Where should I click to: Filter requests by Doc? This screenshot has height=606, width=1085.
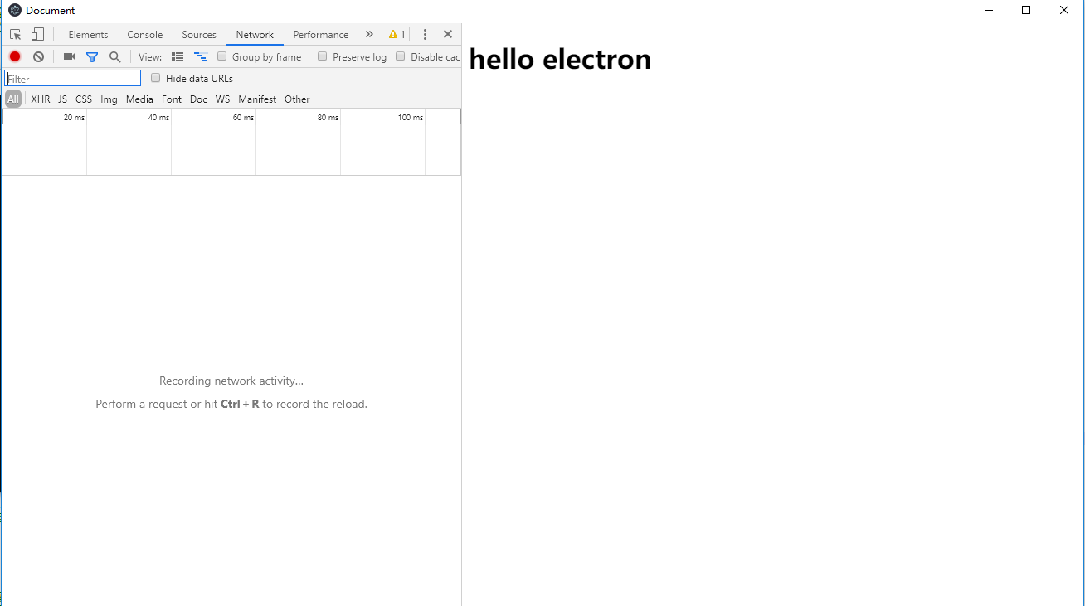pyautogui.click(x=198, y=99)
